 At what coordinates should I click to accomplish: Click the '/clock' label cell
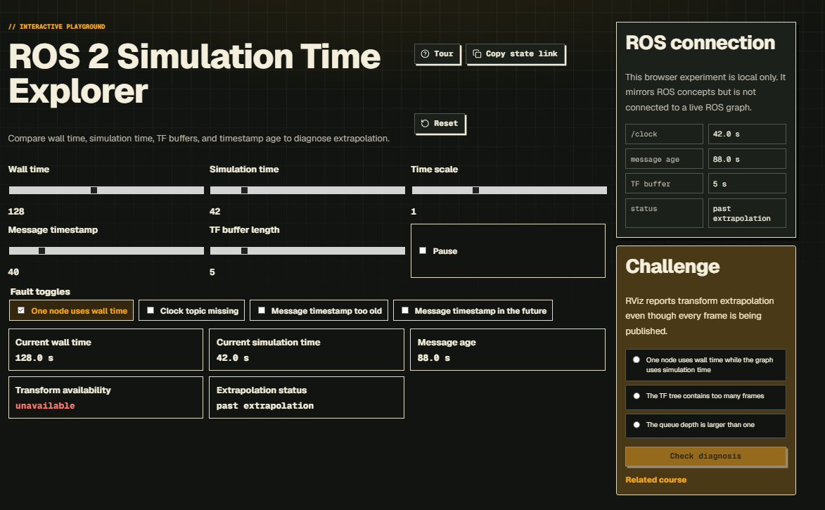pyautogui.click(x=664, y=134)
